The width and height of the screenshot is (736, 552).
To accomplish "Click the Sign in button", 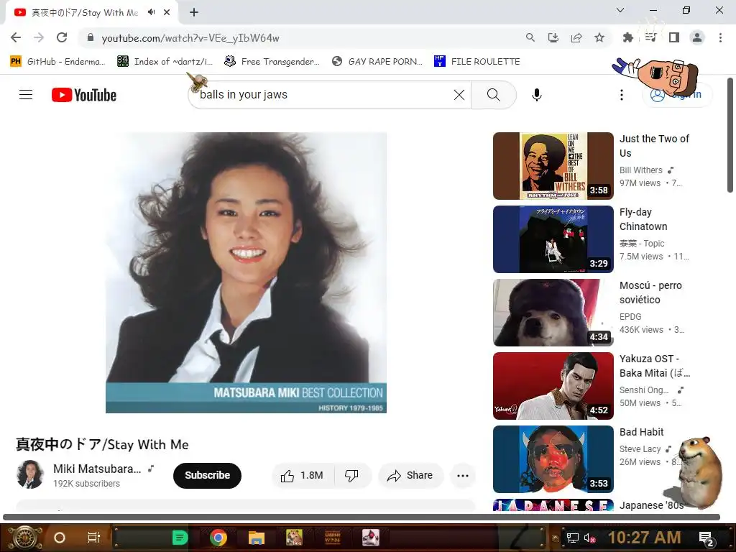I will pyautogui.click(x=677, y=95).
